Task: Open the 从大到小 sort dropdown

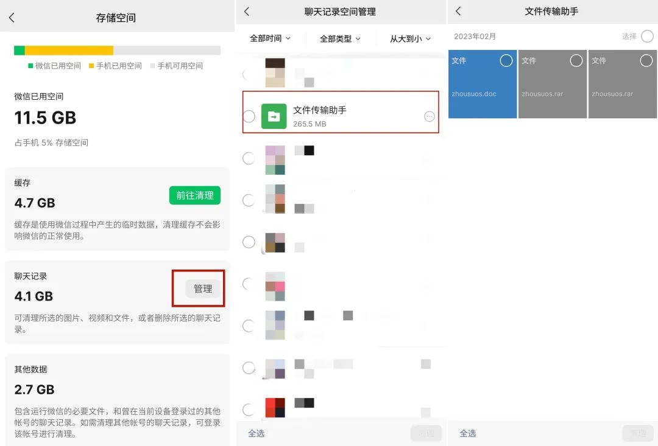Action: point(410,38)
